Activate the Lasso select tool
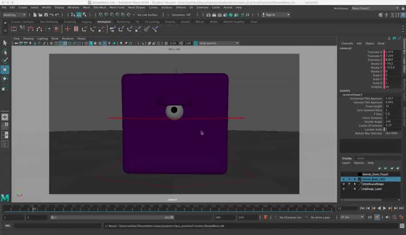This screenshot has height=235, width=406. coord(5,52)
